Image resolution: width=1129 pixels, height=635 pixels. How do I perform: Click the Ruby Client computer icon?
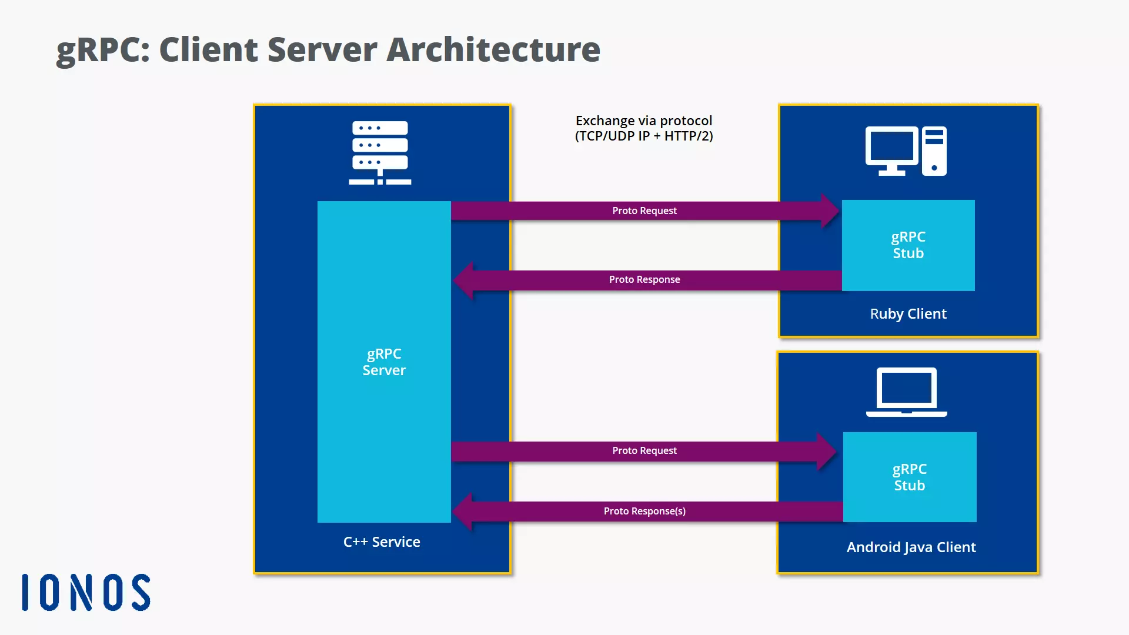[x=906, y=151]
